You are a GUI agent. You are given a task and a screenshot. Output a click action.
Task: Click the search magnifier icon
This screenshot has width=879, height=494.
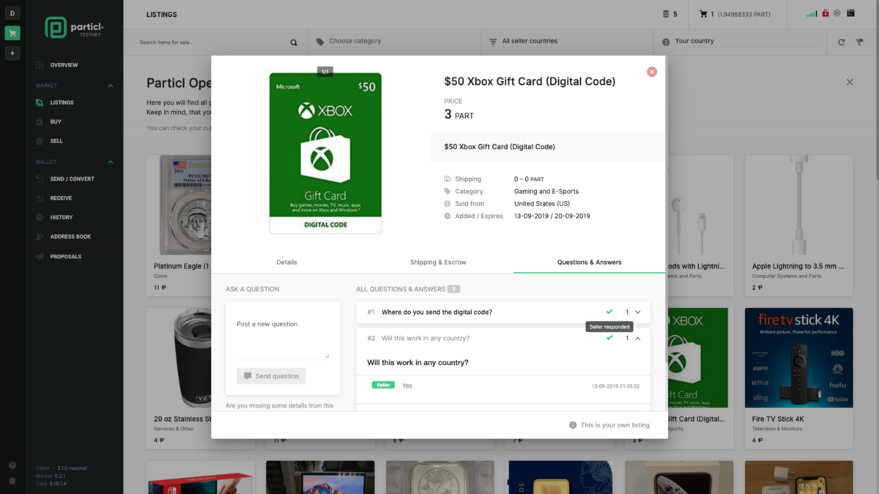click(x=294, y=42)
